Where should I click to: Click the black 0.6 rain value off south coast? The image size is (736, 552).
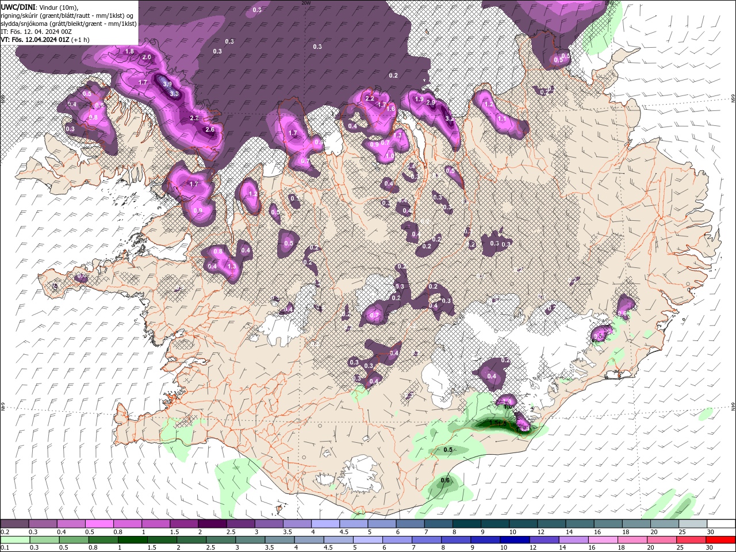(x=445, y=480)
